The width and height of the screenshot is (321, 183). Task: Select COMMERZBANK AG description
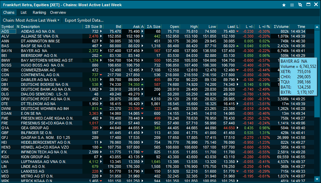tap(38, 70)
